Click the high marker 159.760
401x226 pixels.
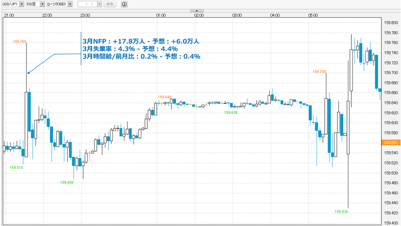click(x=20, y=42)
